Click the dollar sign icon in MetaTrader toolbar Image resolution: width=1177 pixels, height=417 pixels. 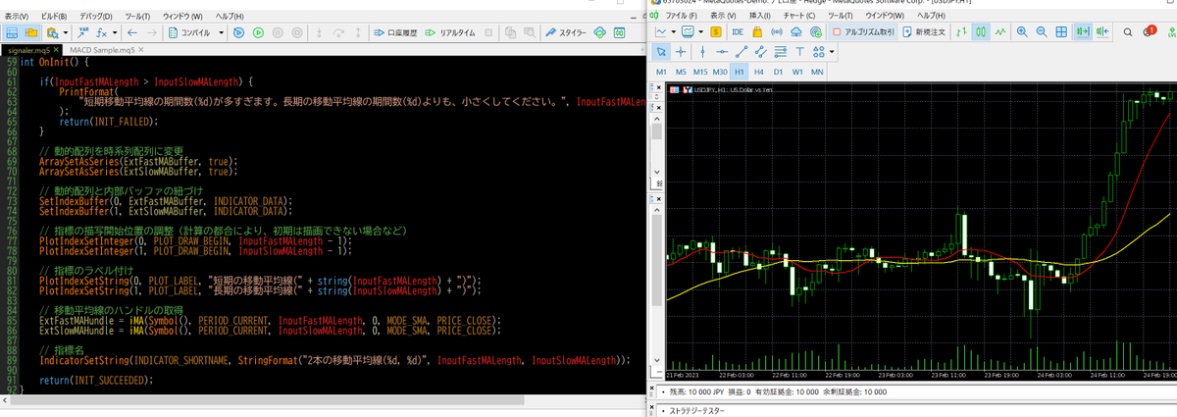(x=716, y=32)
